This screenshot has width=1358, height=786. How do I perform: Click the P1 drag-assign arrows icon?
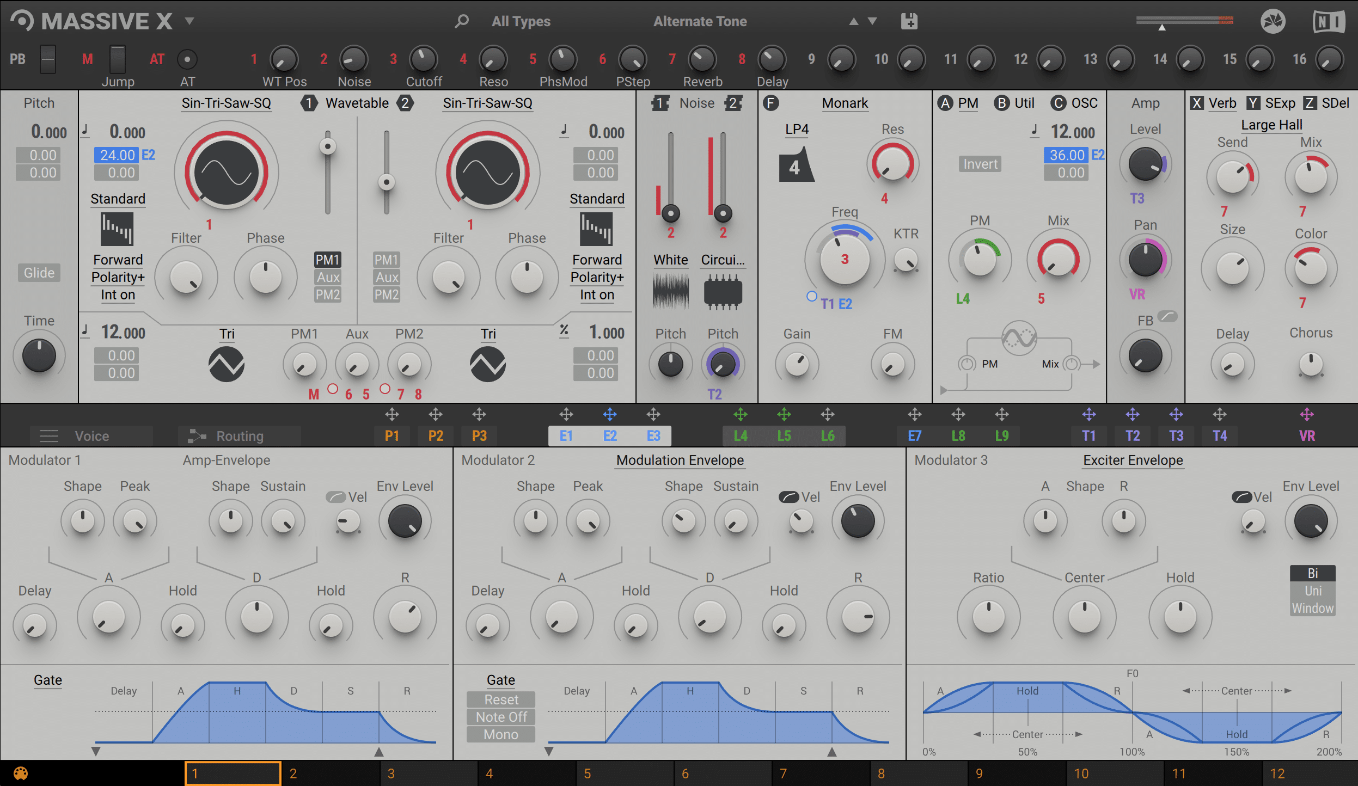(x=392, y=415)
